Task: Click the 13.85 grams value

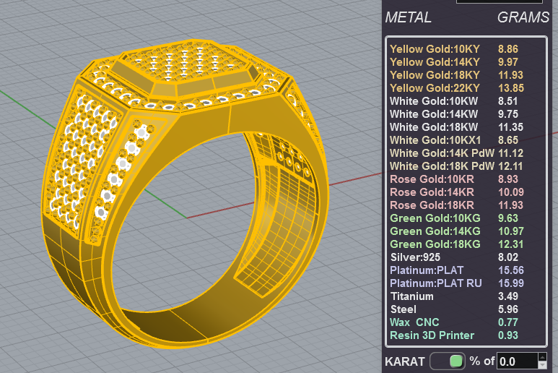Action: (x=511, y=88)
